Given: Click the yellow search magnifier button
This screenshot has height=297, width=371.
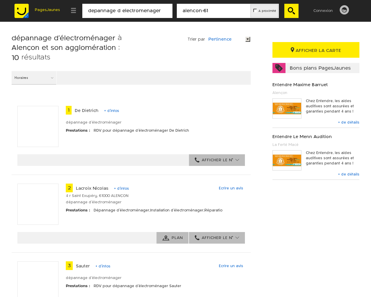Looking at the screenshot, I should point(291,11).
